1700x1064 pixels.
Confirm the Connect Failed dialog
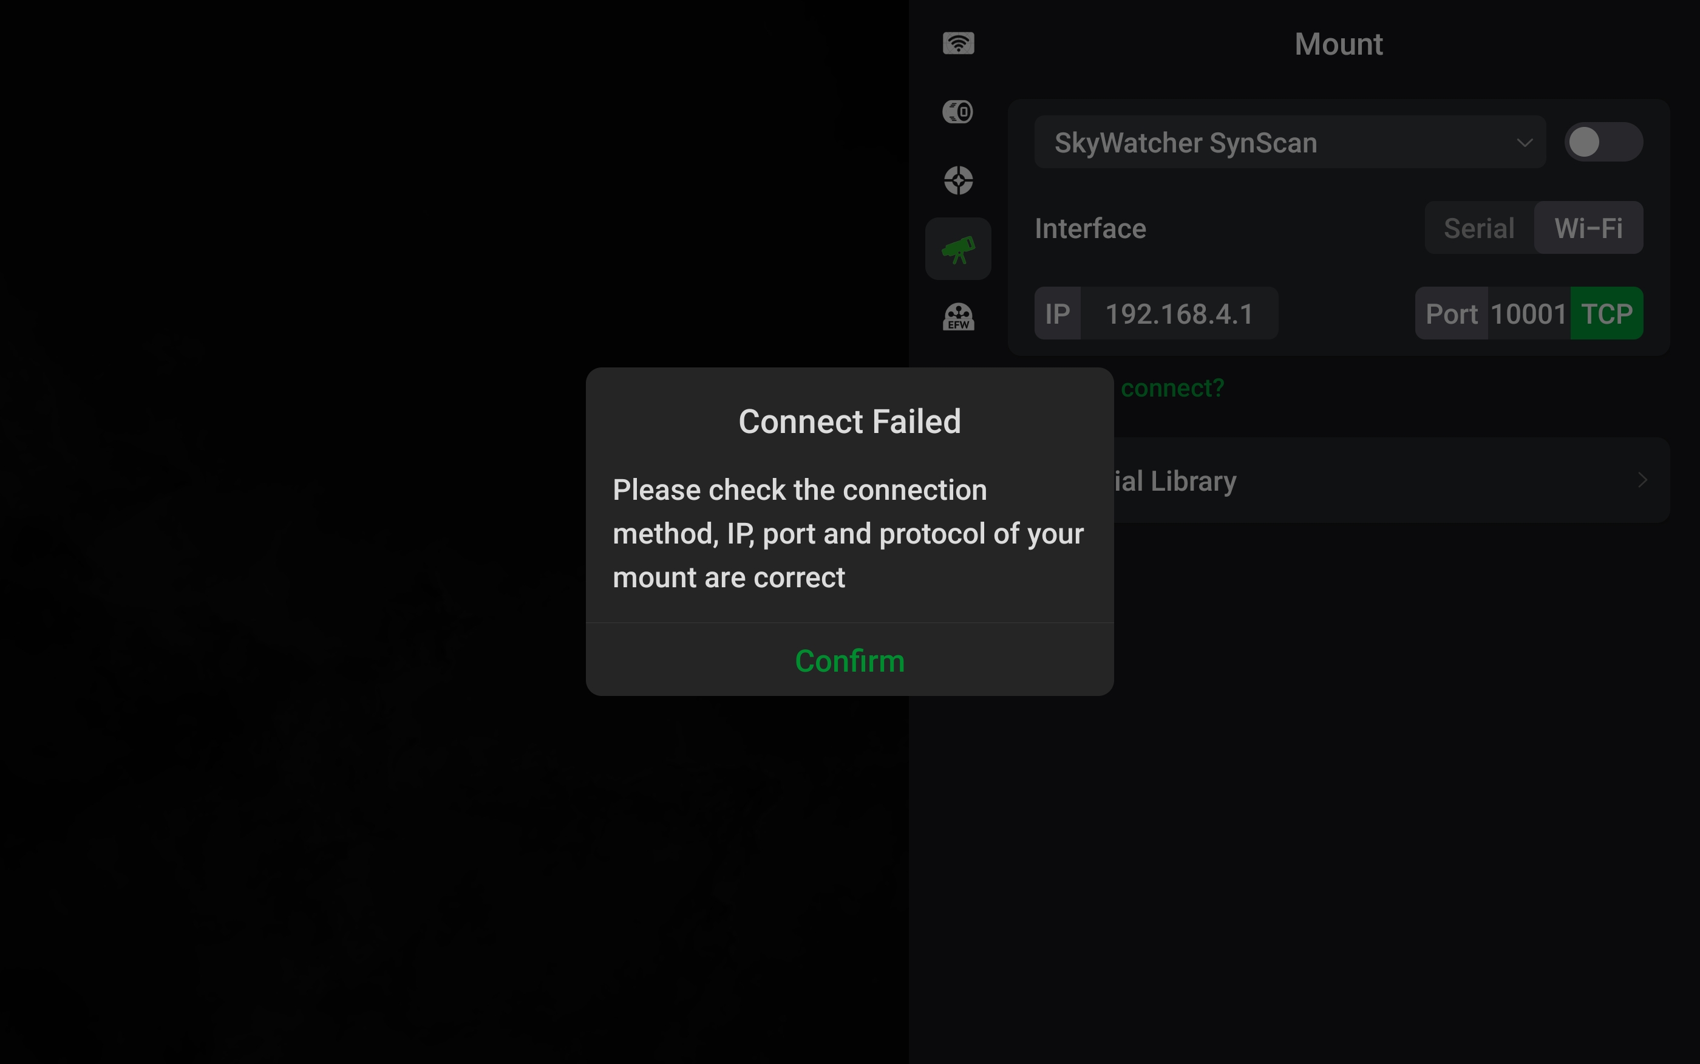[x=849, y=660]
